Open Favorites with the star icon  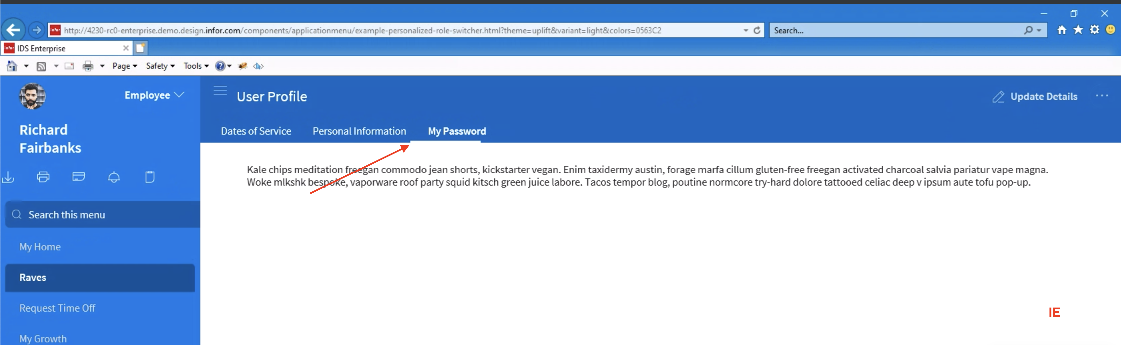(1078, 30)
